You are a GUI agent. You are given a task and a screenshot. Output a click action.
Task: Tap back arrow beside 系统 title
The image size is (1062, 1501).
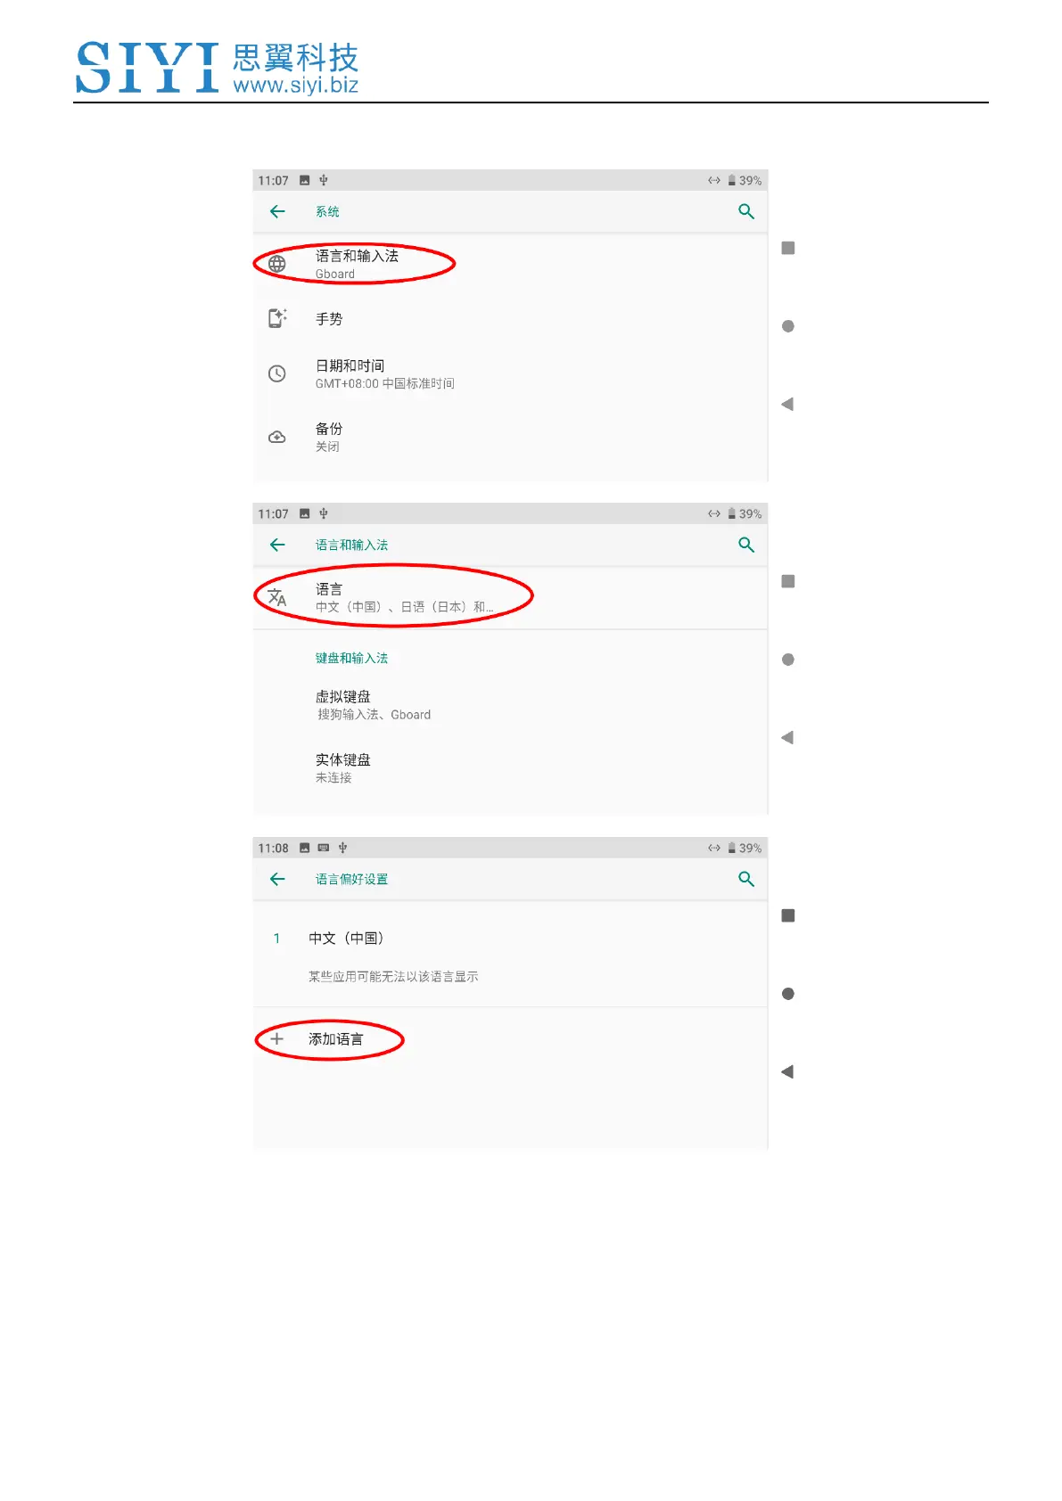tap(277, 211)
